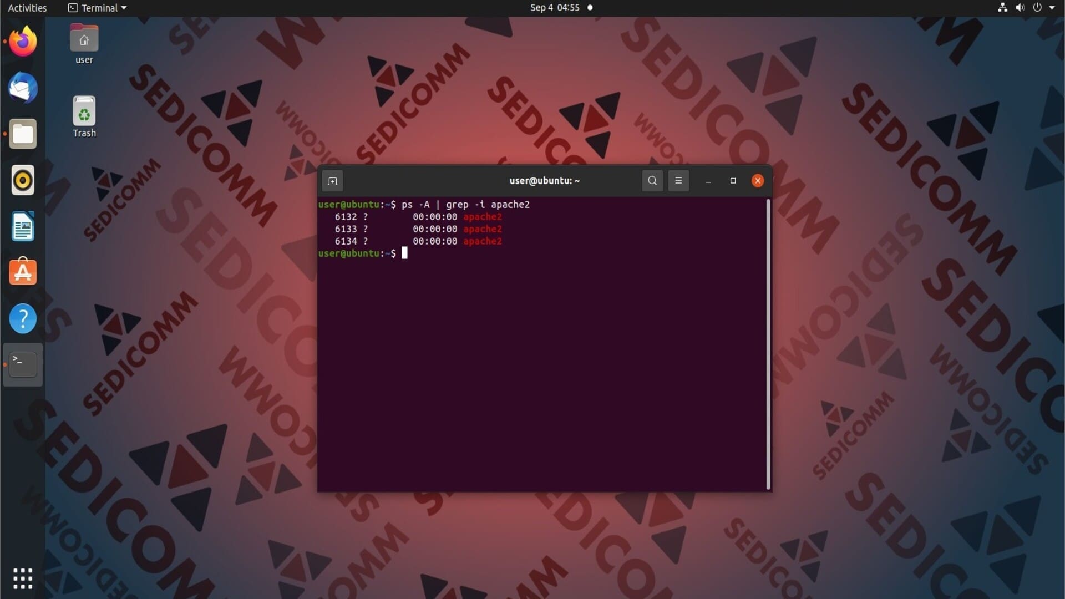Screen dimensions: 1065x599
Task: Click the terminal window scrollbar
Action: [768, 344]
